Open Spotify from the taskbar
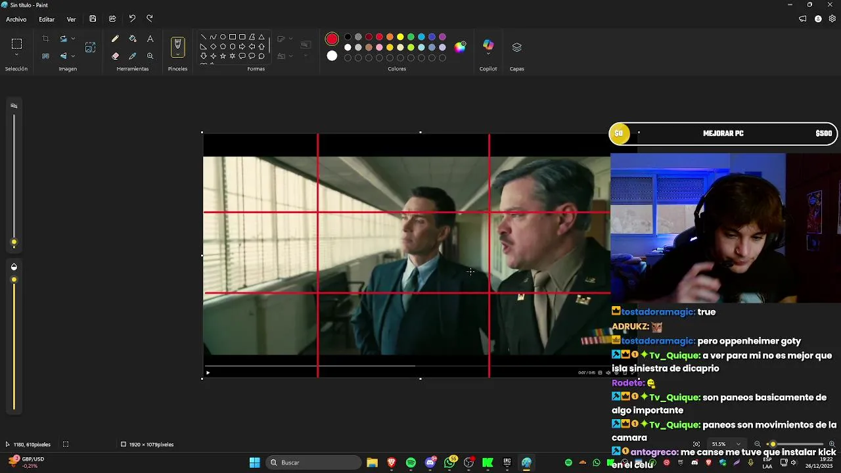This screenshot has width=841, height=473. pos(411,462)
